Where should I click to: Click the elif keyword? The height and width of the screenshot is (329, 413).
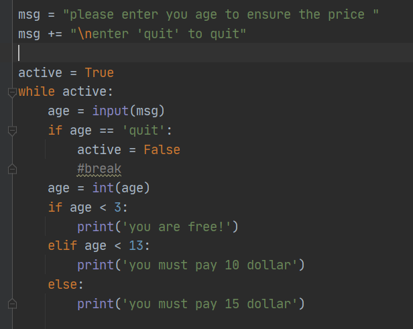click(62, 246)
